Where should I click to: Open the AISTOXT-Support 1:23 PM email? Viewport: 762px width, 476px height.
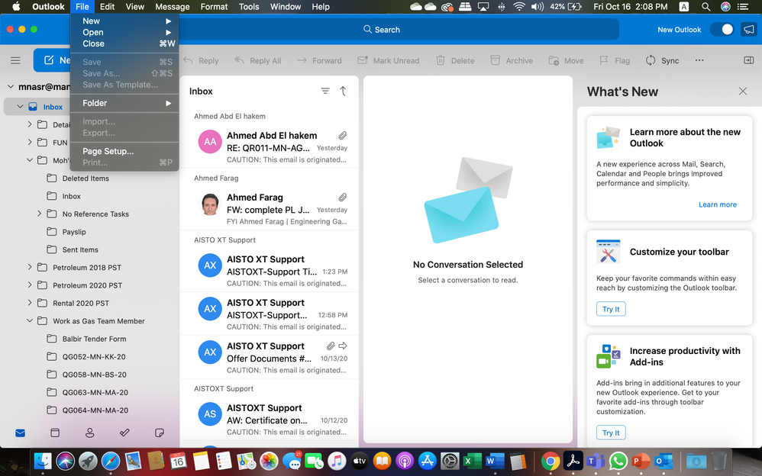[270, 271]
